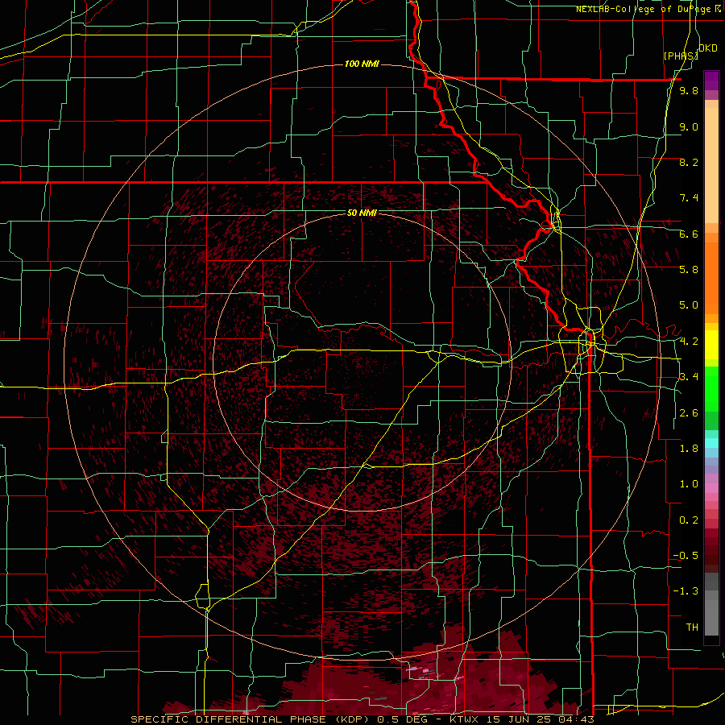Viewport: 725px width, 725px height.
Task: Click the 6.6 value on color scale
Action: [689, 234]
